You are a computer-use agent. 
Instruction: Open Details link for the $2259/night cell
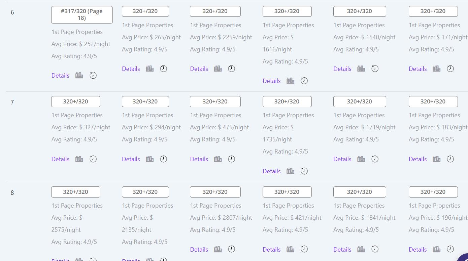coord(199,69)
